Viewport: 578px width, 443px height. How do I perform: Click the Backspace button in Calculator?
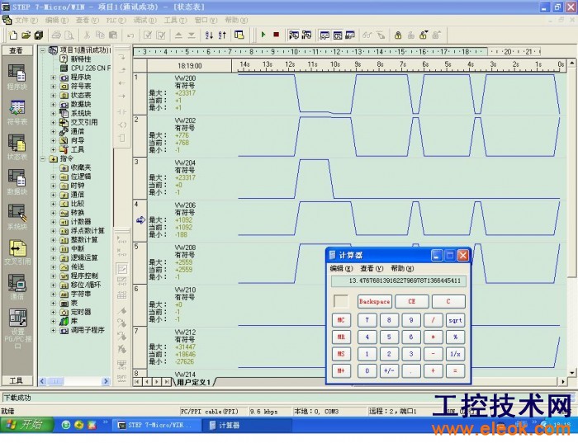[375, 302]
